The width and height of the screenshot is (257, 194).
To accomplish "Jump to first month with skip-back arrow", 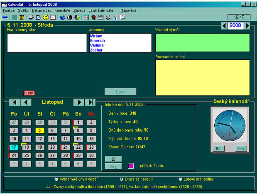I will click(x=15, y=102).
